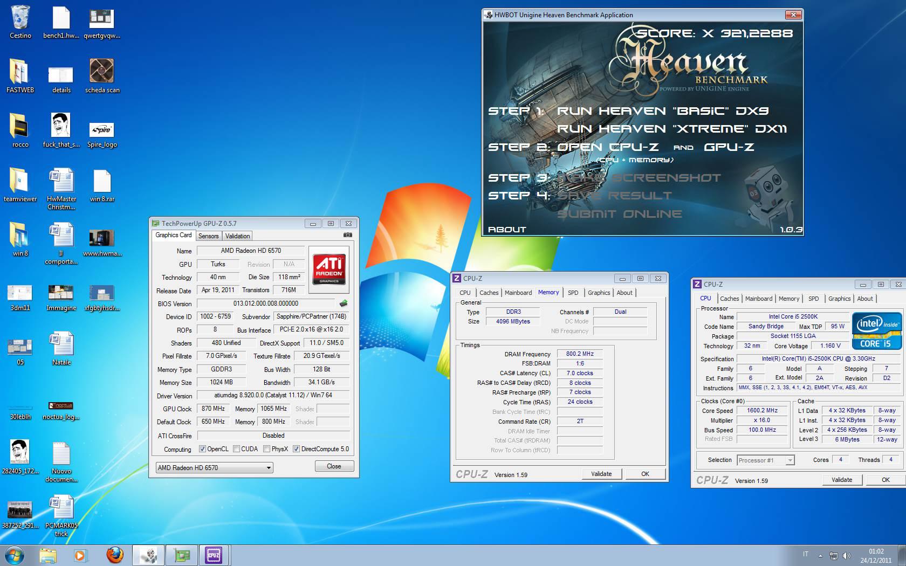
Task: Click the CPU-Z taskbar button
Action: pos(214,555)
